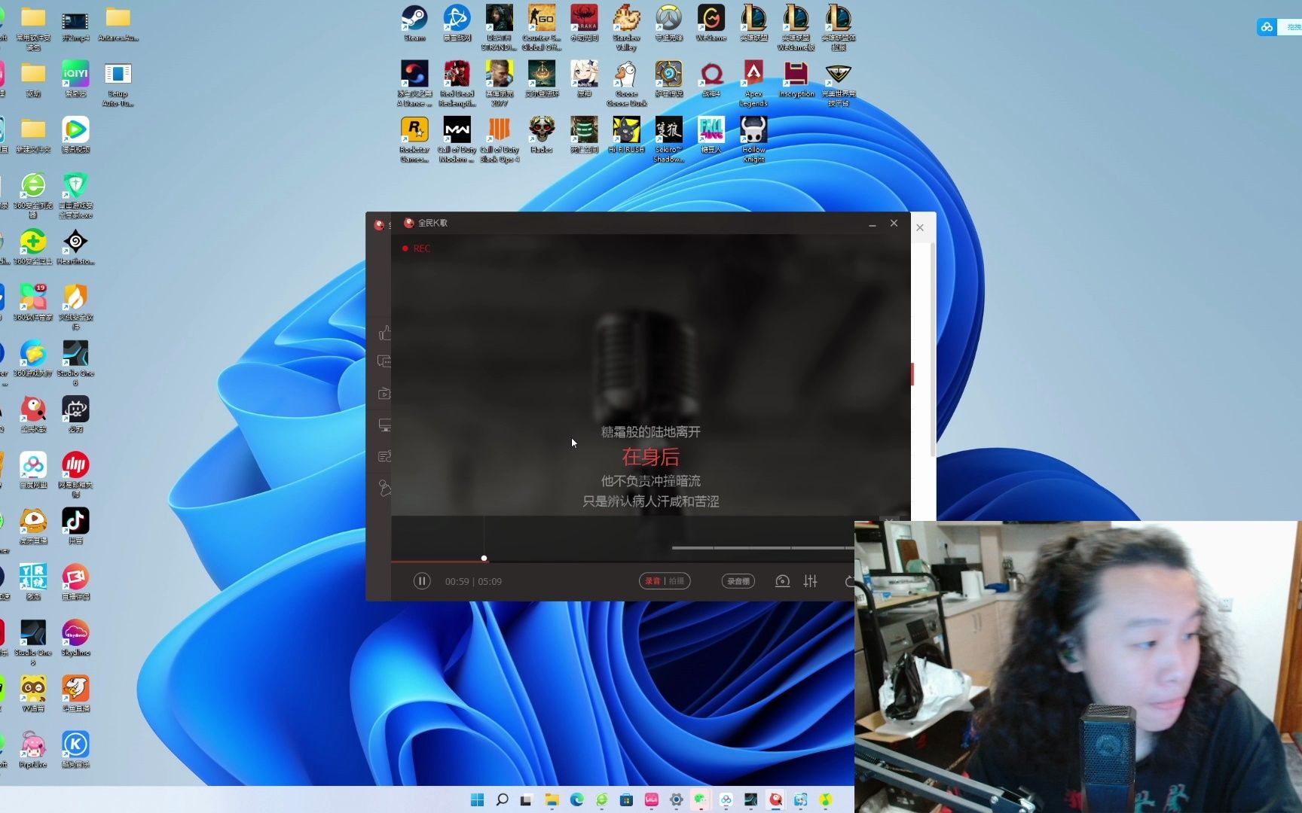
Task: Launch Counter-Strike Global Offensive shortcut
Action: point(542,27)
